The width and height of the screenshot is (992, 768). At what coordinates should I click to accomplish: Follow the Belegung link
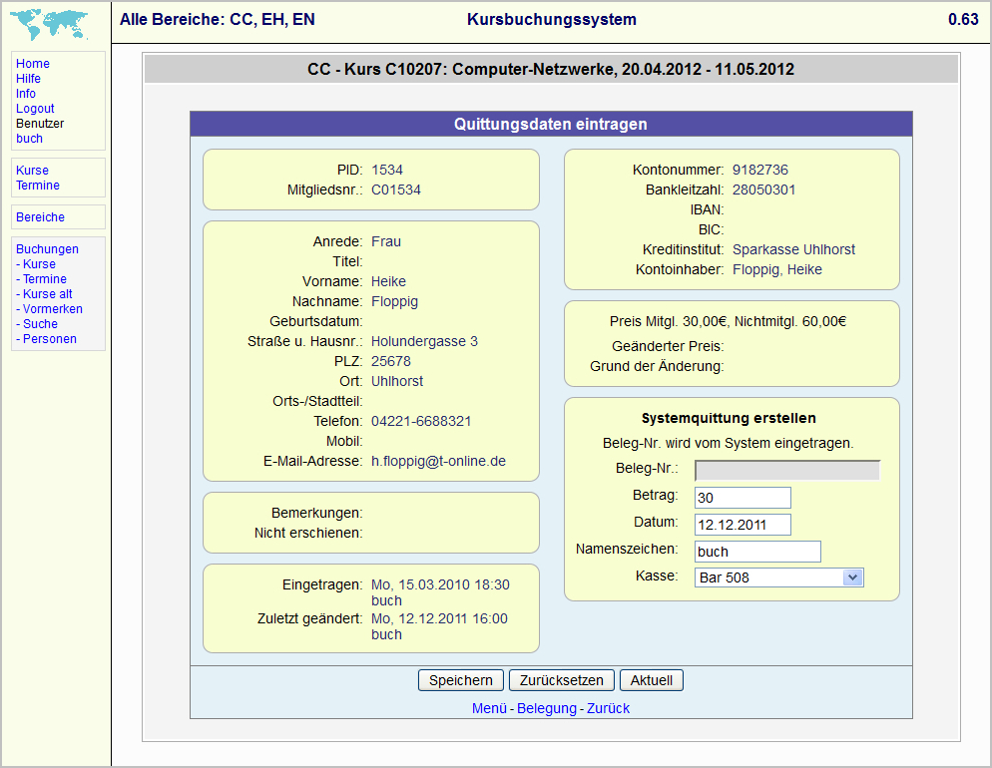coord(547,708)
